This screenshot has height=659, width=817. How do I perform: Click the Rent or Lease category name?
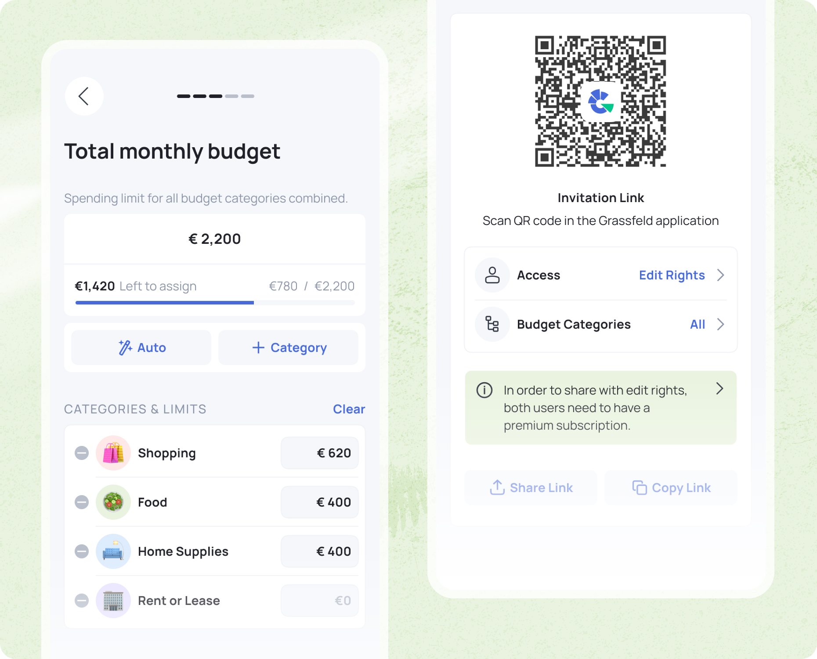click(179, 601)
